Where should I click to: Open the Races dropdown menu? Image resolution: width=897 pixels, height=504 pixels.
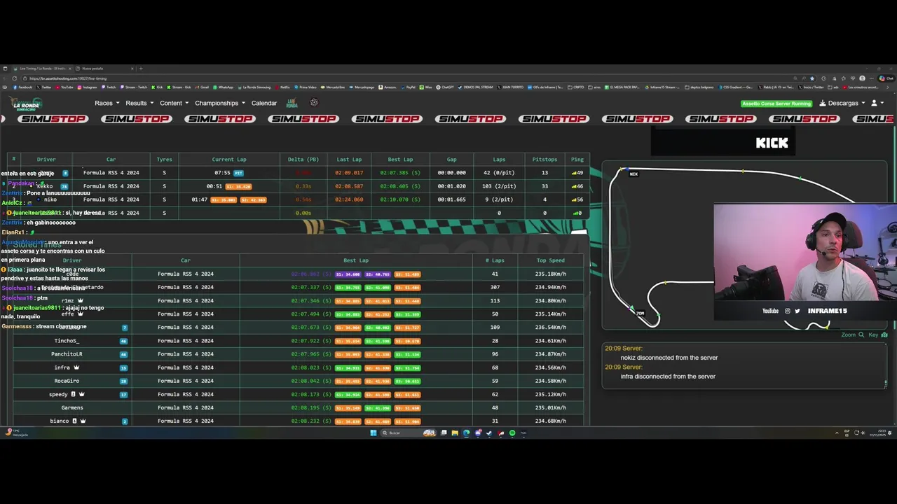[107, 103]
